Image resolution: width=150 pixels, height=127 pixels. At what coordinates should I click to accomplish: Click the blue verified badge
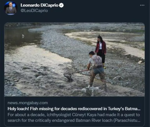(61, 5)
